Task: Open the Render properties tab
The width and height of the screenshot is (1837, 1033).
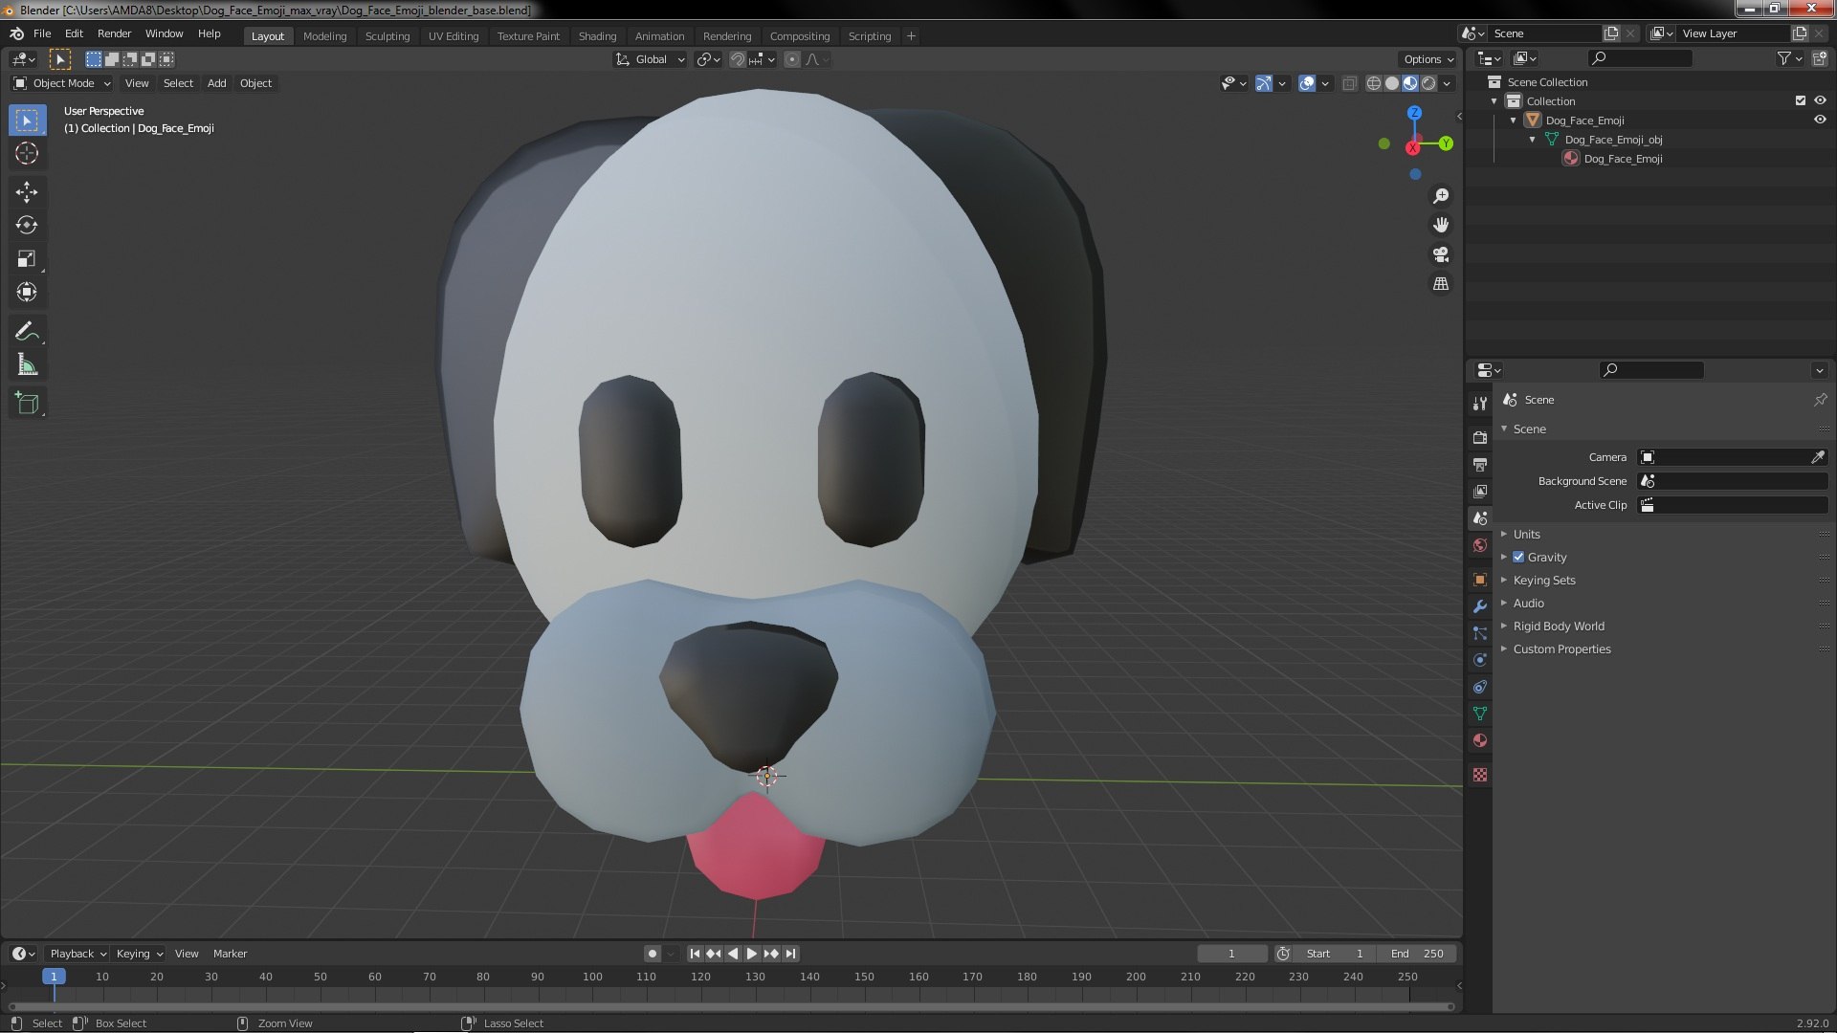Action: pyautogui.click(x=1480, y=437)
